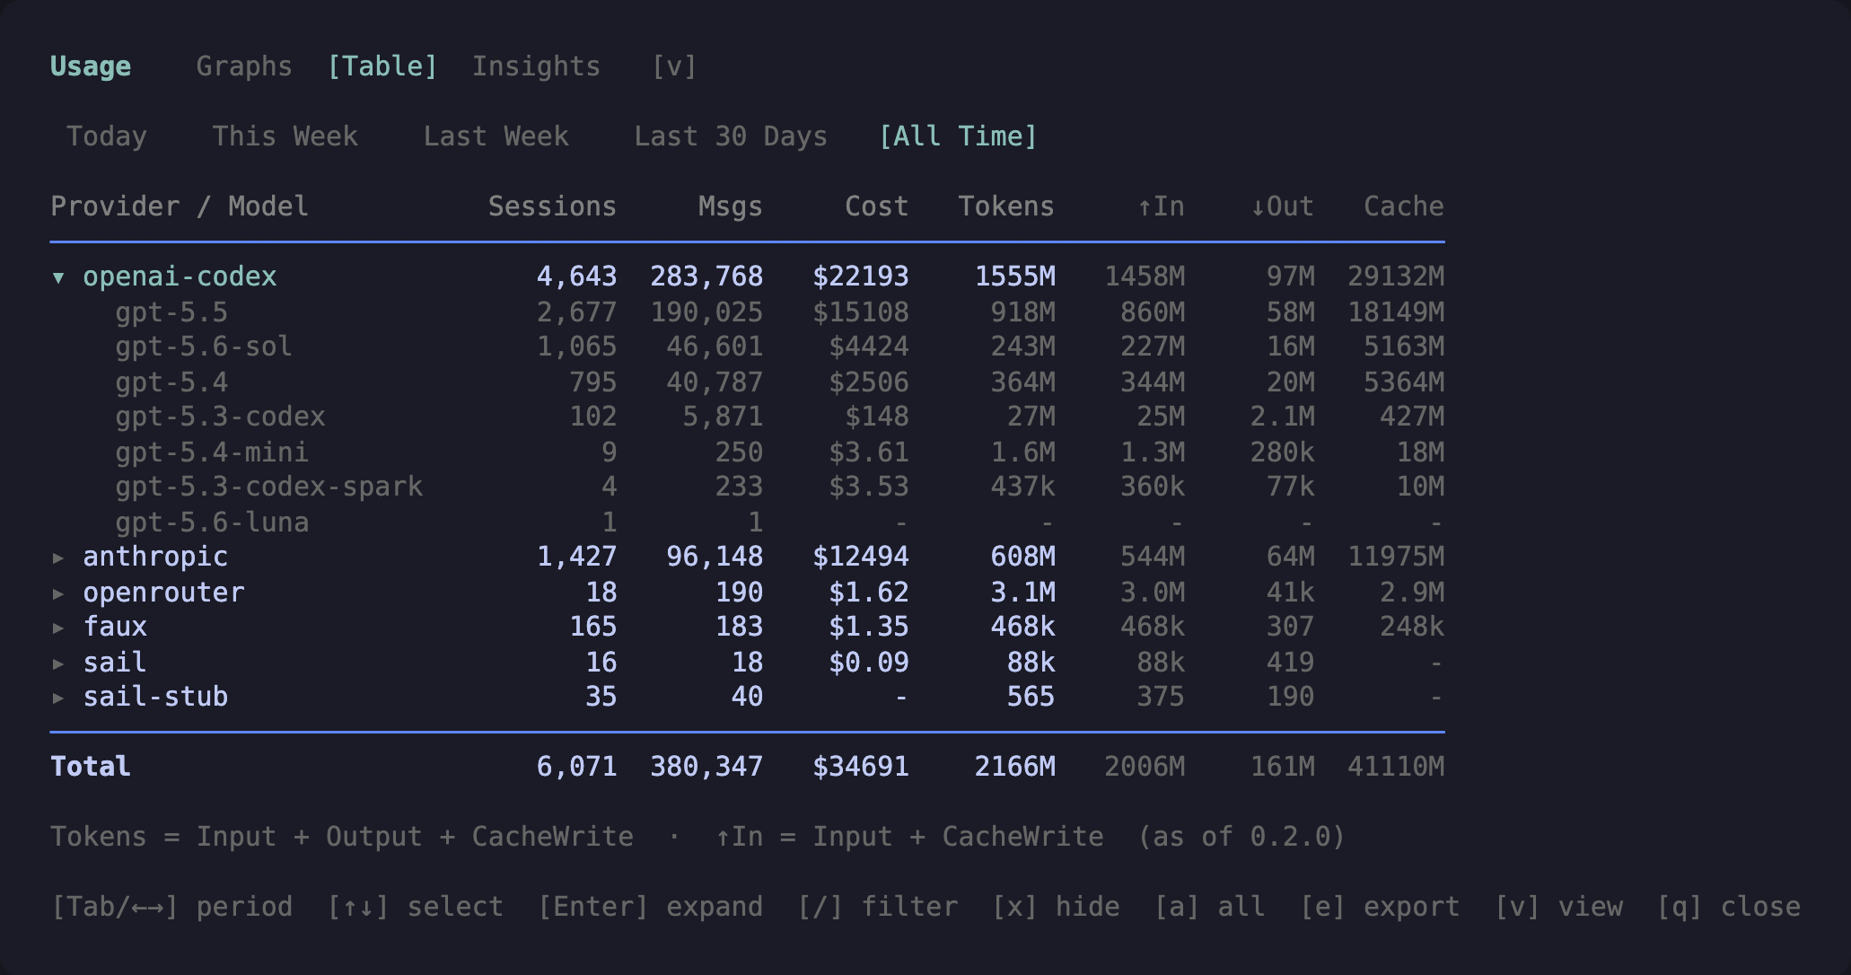Screen dimensions: 1851x975
Task: Click the openai-codex cost $22193
Action: click(x=861, y=277)
